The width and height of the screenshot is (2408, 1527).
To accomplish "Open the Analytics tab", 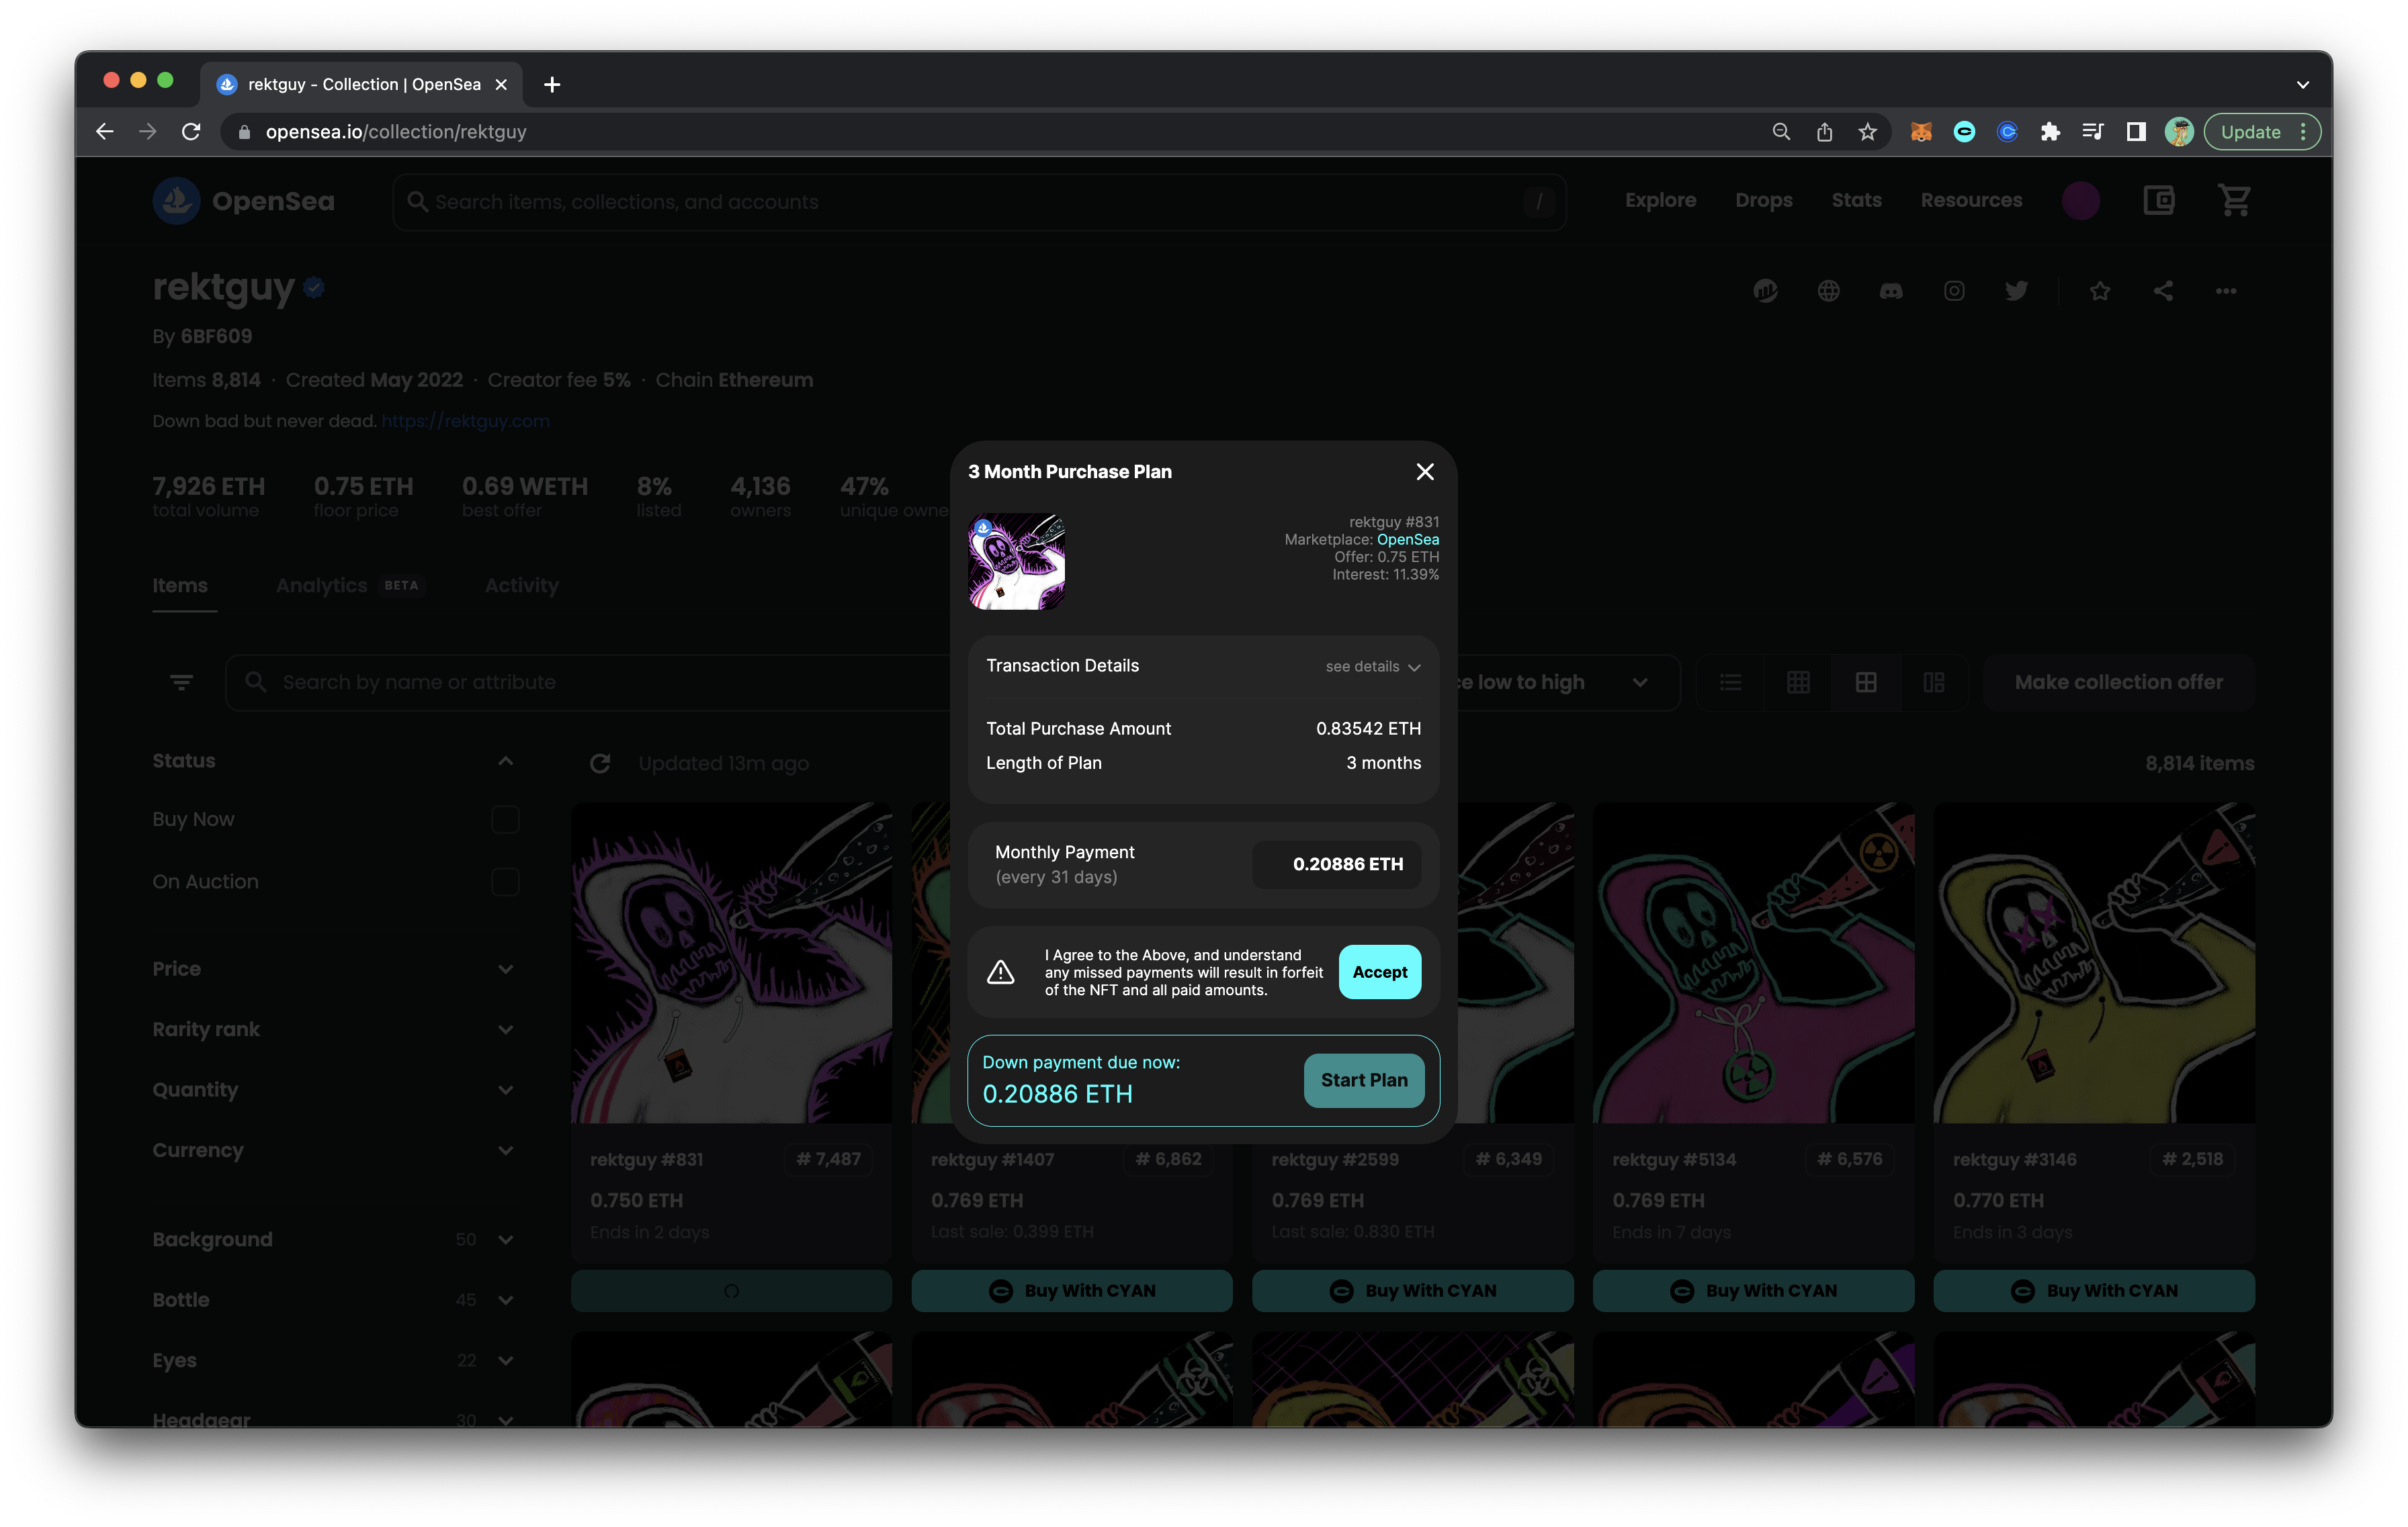I will [321, 586].
